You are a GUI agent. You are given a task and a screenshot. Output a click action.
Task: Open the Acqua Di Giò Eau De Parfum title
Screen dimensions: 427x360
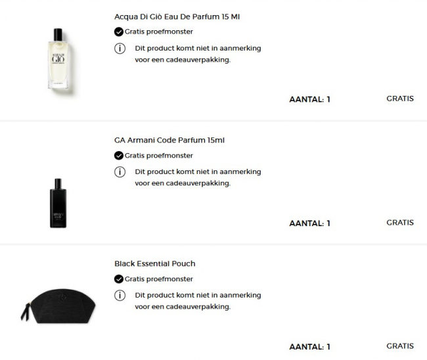[x=177, y=16]
